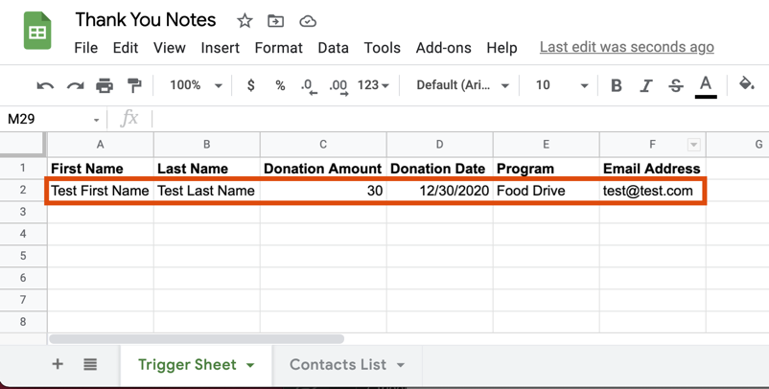This screenshot has width=769, height=389.
Task: Open the Format menu
Action: [279, 48]
